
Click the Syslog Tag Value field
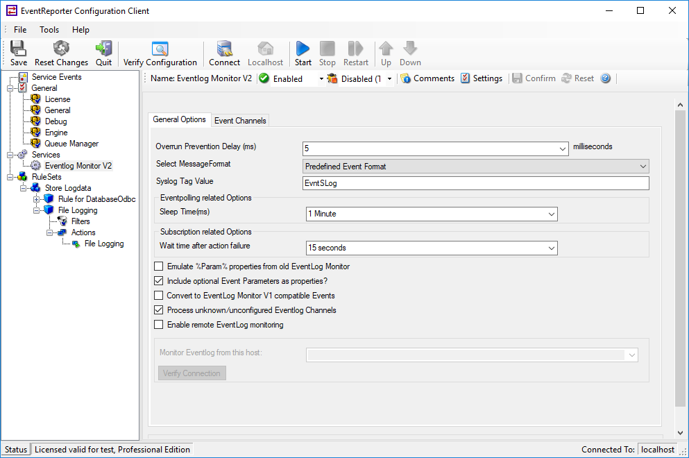pyautogui.click(x=475, y=183)
